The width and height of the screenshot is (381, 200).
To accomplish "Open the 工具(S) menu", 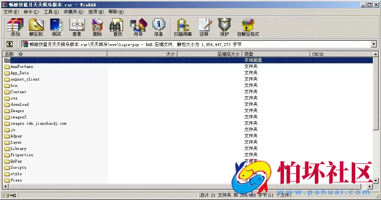I will [51, 12].
